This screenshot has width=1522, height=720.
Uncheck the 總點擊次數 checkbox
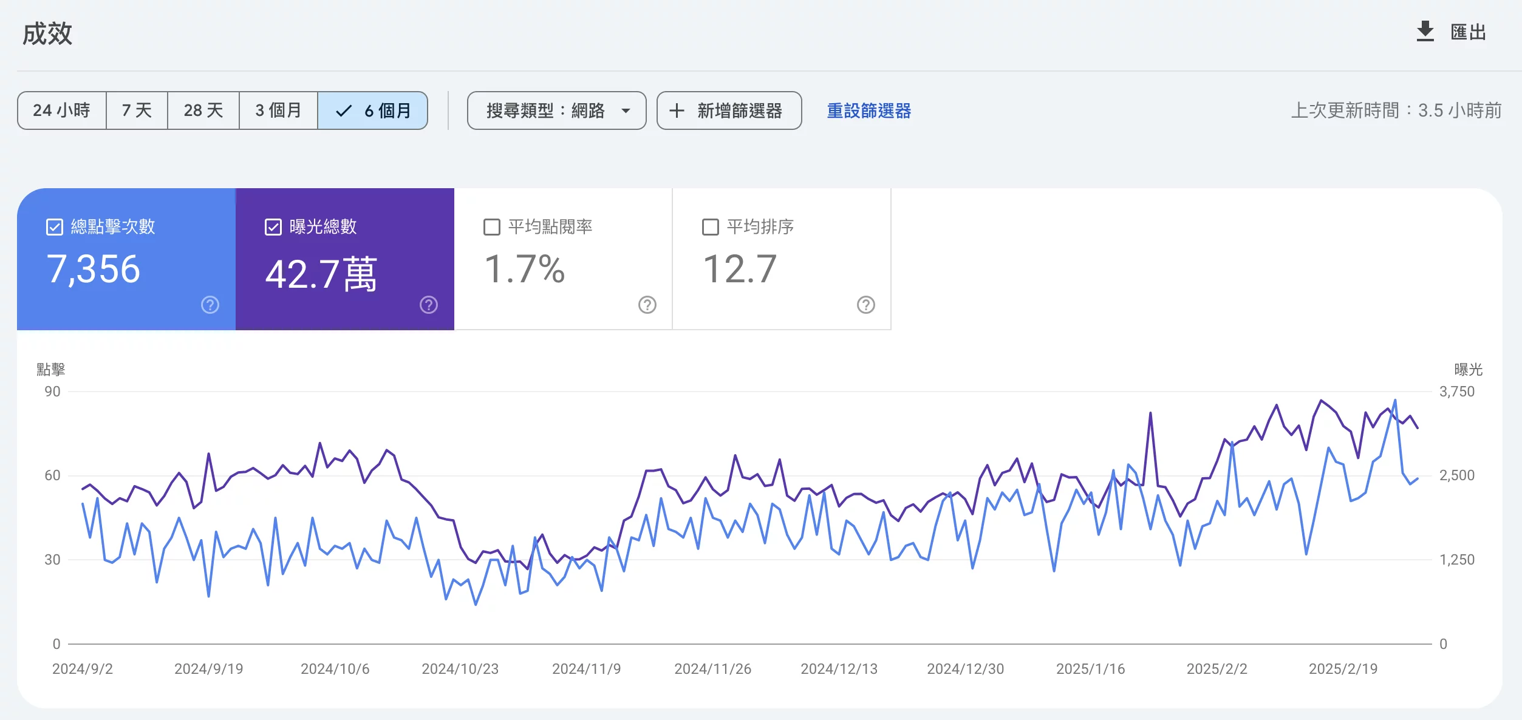point(55,227)
